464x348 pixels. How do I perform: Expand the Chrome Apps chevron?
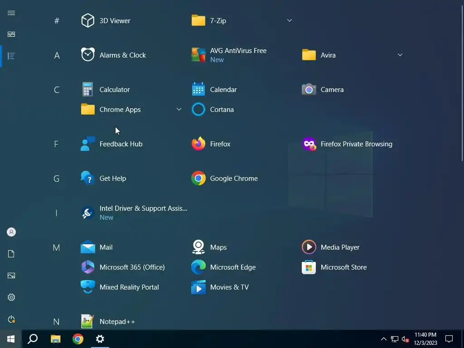pos(179,109)
